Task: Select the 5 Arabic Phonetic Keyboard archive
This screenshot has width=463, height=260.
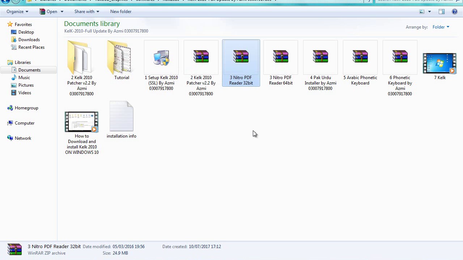Action: [360, 63]
